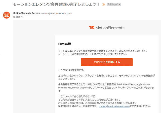Select sender name MotionElements Service

(x=26, y=13)
